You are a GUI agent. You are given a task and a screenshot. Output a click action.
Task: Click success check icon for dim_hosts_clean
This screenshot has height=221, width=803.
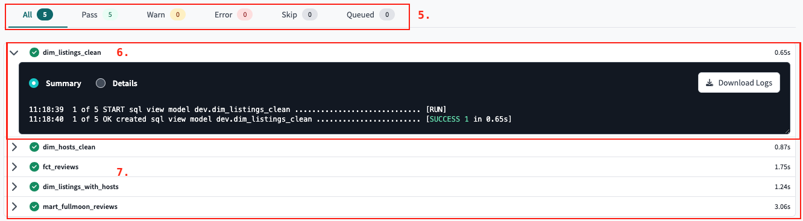(x=34, y=147)
